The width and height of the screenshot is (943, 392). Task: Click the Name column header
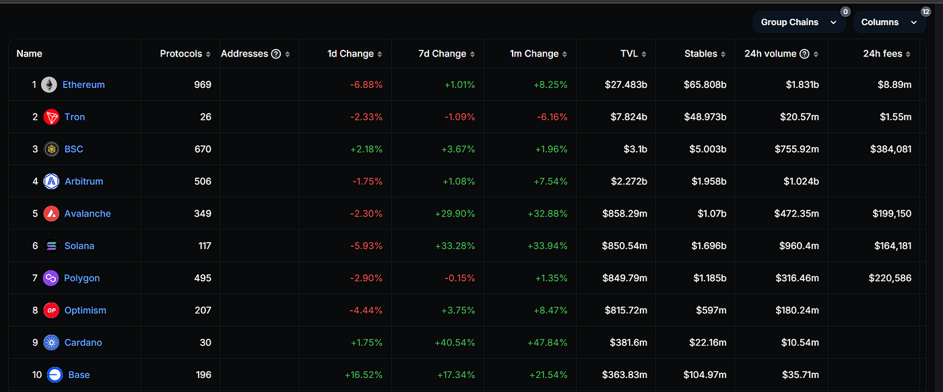[29, 54]
